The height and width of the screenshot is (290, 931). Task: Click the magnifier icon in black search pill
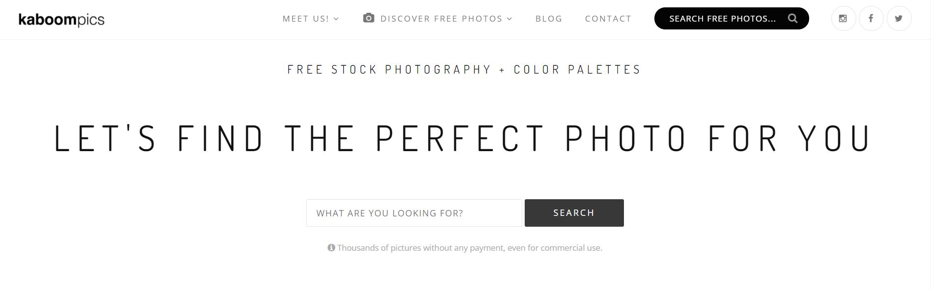(x=792, y=19)
